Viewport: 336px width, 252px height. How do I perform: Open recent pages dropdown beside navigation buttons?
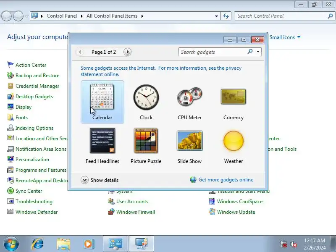(x=27, y=16)
